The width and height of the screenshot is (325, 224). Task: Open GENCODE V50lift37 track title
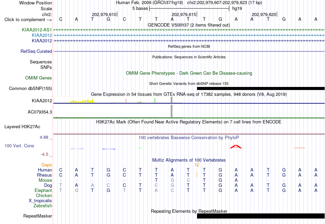pos(189,25)
